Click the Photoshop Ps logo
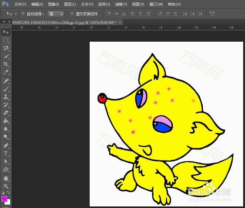Image resolution: width=245 pixels, height=208 pixels. click(5, 4)
